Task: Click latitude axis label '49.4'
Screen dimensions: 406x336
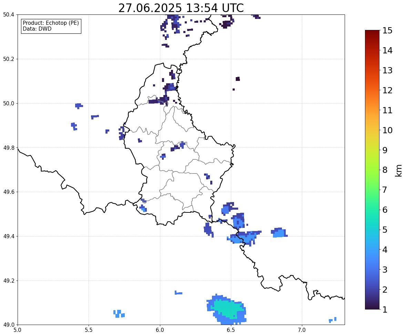Action: [8, 236]
